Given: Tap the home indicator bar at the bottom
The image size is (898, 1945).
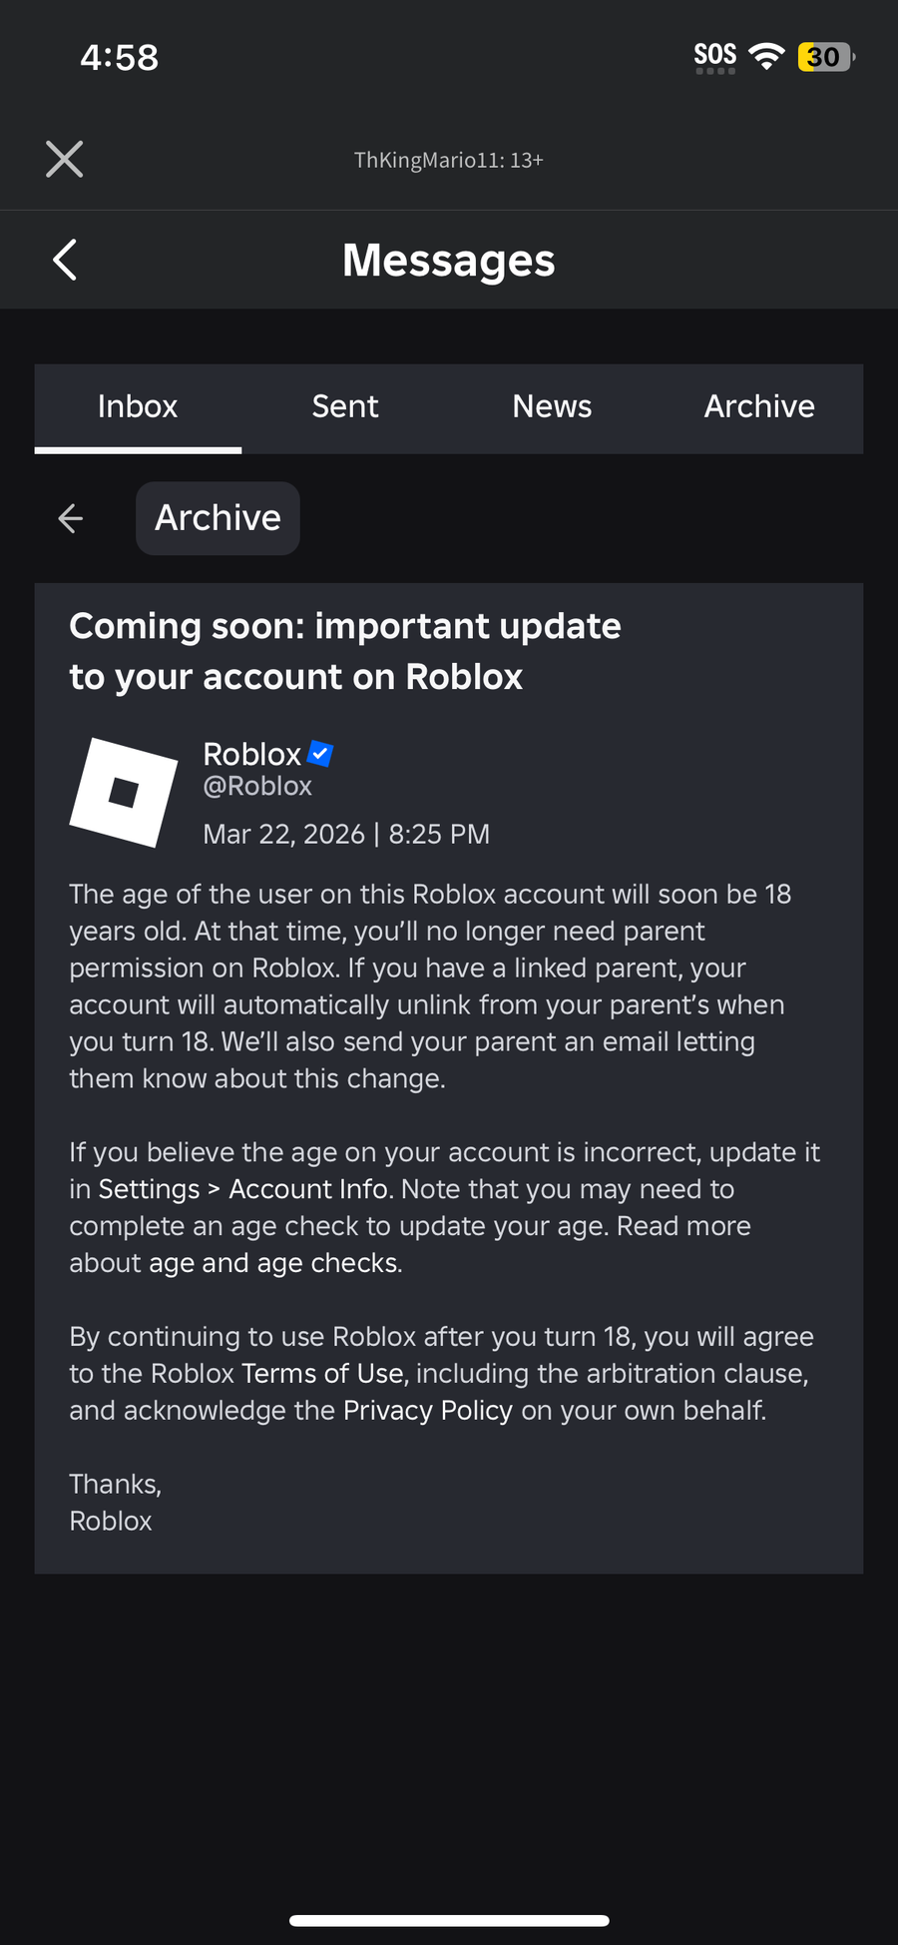Looking at the screenshot, I should [449, 1920].
